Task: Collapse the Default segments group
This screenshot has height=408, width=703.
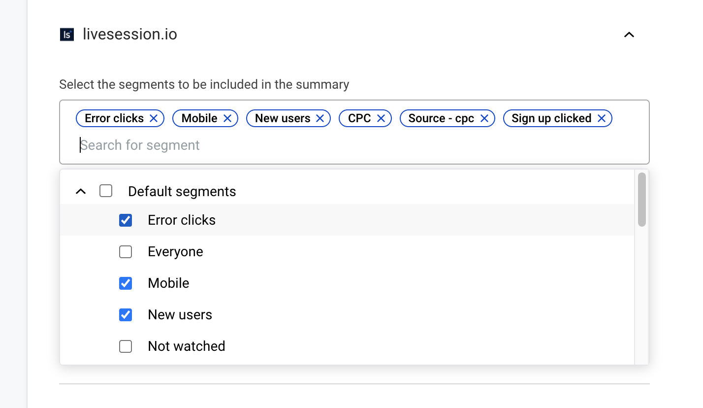Action: coord(81,191)
